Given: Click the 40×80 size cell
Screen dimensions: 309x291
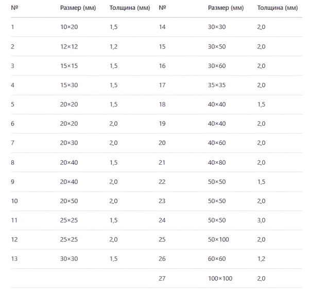Looking at the screenshot, I should (216, 162).
